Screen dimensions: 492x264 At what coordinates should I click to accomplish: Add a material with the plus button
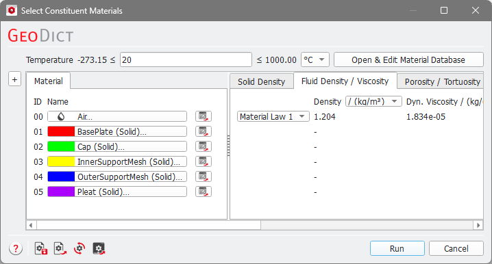[x=14, y=79]
